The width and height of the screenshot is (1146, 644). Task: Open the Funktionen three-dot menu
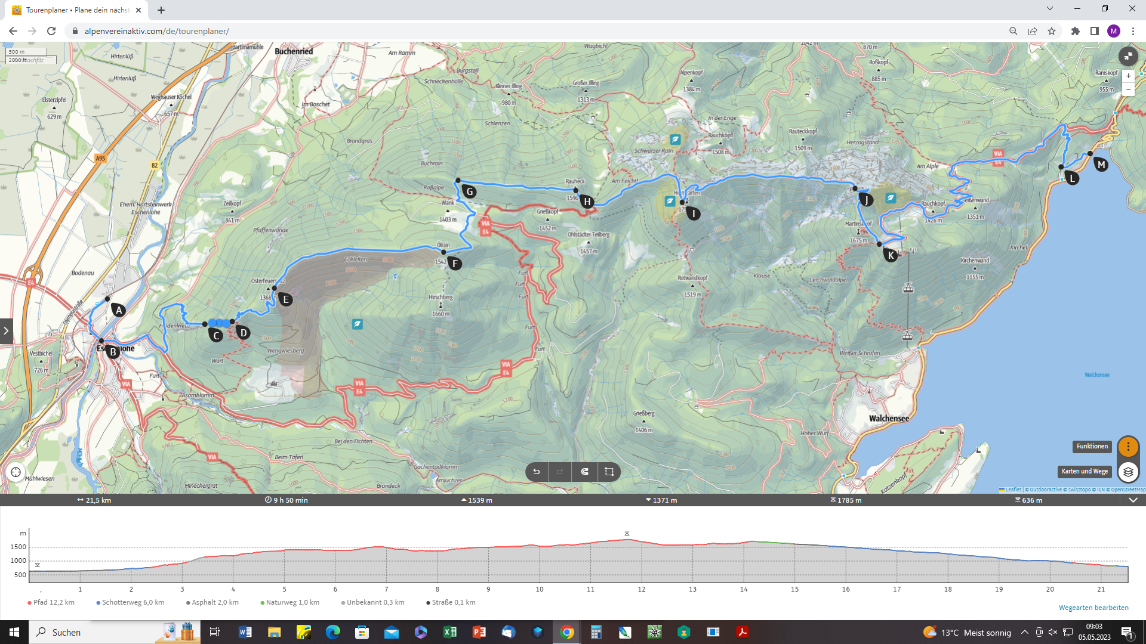coord(1127,447)
